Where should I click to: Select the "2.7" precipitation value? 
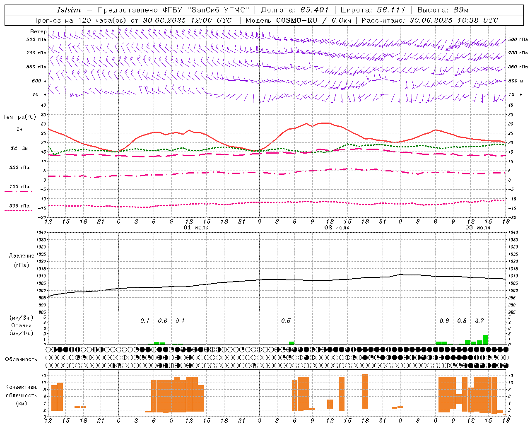click(479, 321)
